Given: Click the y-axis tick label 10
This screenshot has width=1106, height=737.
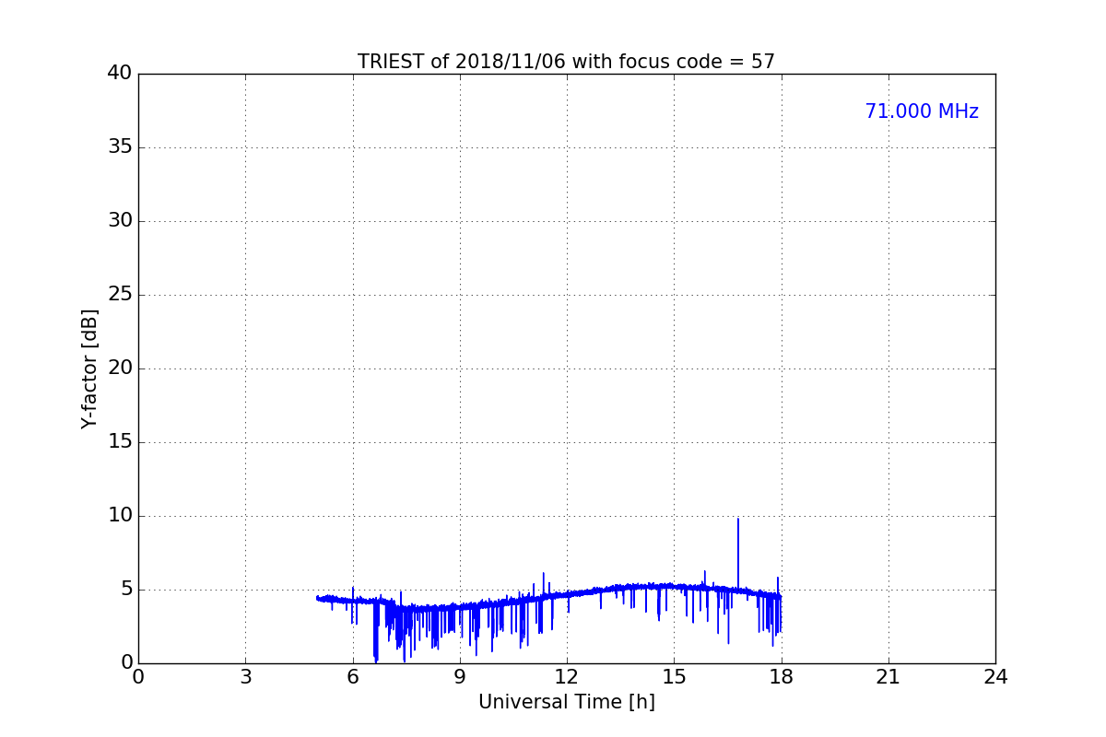Looking at the screenshot, I should [120, 516].
